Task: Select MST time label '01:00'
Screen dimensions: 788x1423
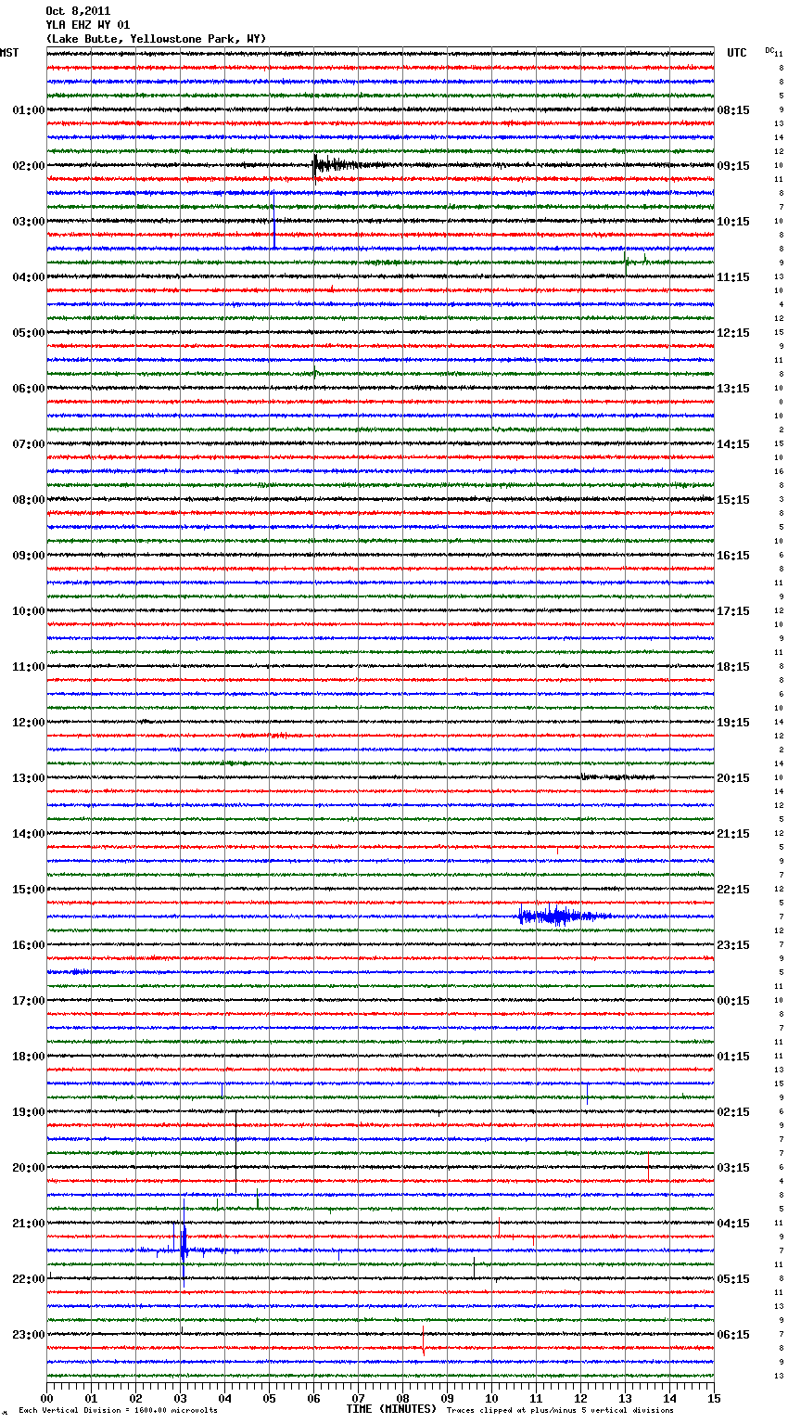Action: click(x=28, y=110)
